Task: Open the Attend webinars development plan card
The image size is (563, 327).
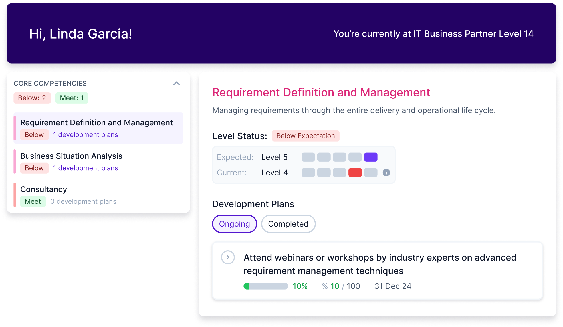Action: click(x=380, y=264)
